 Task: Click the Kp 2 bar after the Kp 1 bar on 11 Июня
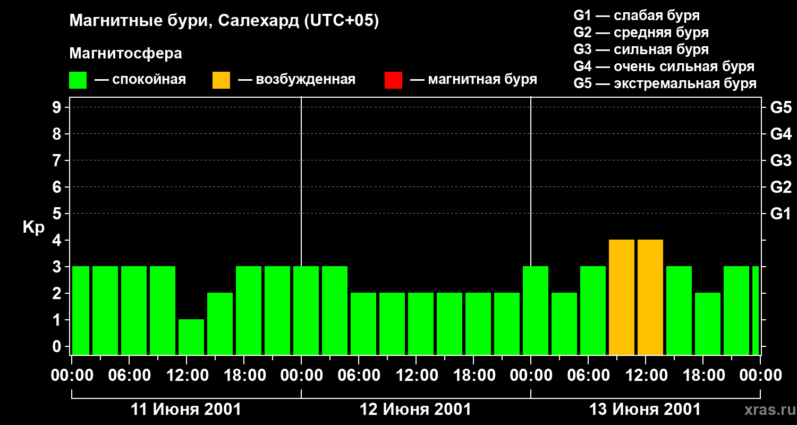point(220,324)
